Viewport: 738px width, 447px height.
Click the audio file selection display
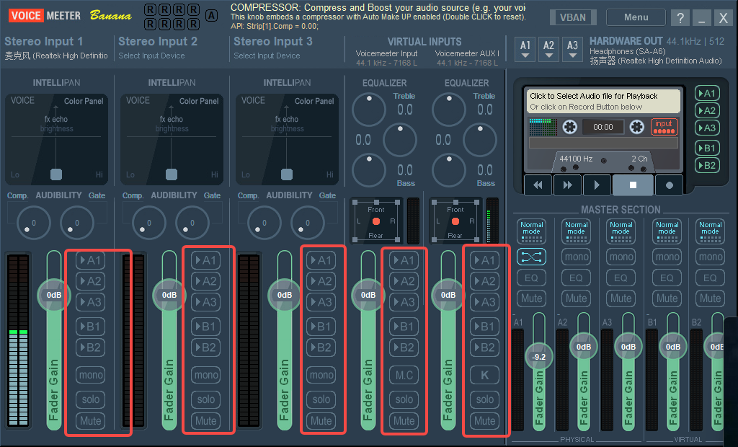pos(603,101)
